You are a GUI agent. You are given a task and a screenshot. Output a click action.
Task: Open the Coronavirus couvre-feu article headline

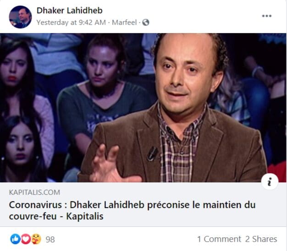[132, 210]
